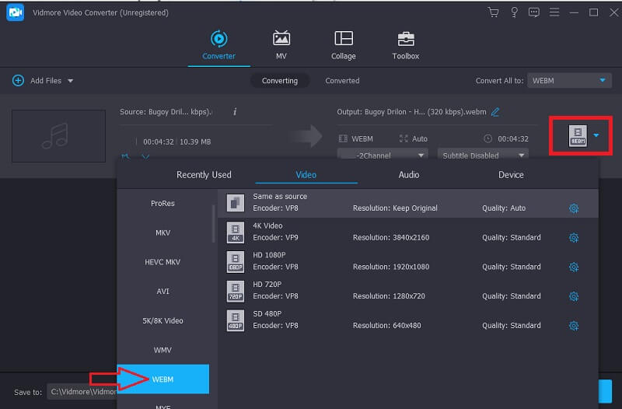
Task: Open the feedback chat icon
Action: [x=534, y=12]
